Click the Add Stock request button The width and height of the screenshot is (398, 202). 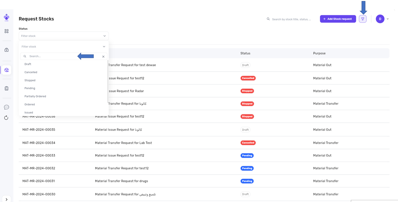[338, 19]
